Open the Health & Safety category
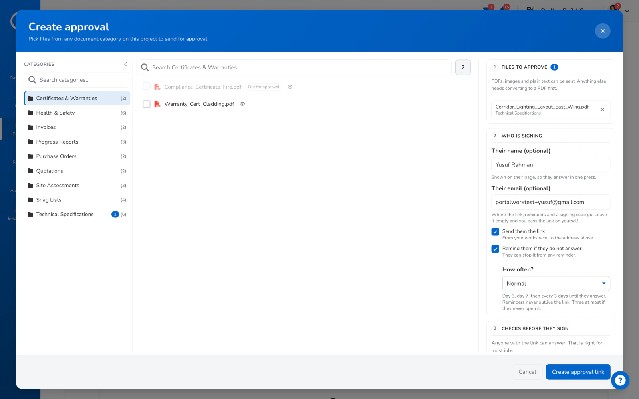This screenshot has height=399, width=639. [77, 113]
